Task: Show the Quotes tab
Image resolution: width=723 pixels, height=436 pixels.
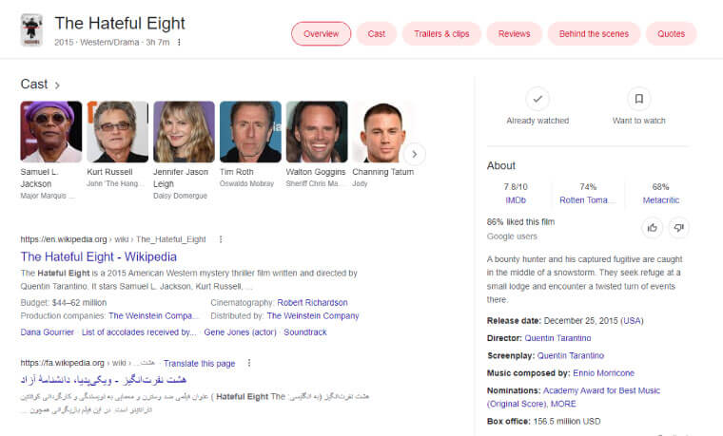Action: tap(671, 33)
